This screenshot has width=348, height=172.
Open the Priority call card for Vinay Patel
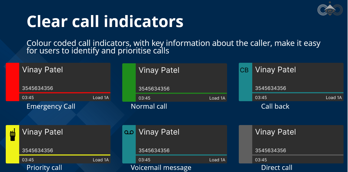point(65,140)
